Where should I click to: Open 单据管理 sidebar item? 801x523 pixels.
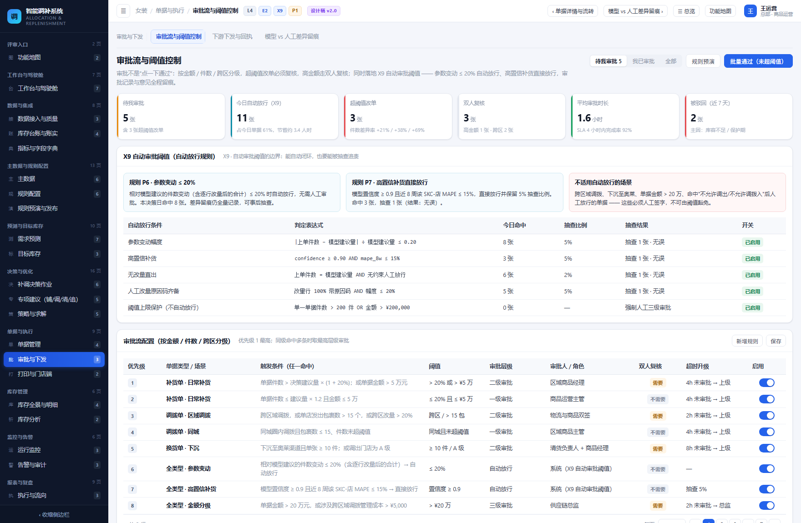tap(54, 345)
